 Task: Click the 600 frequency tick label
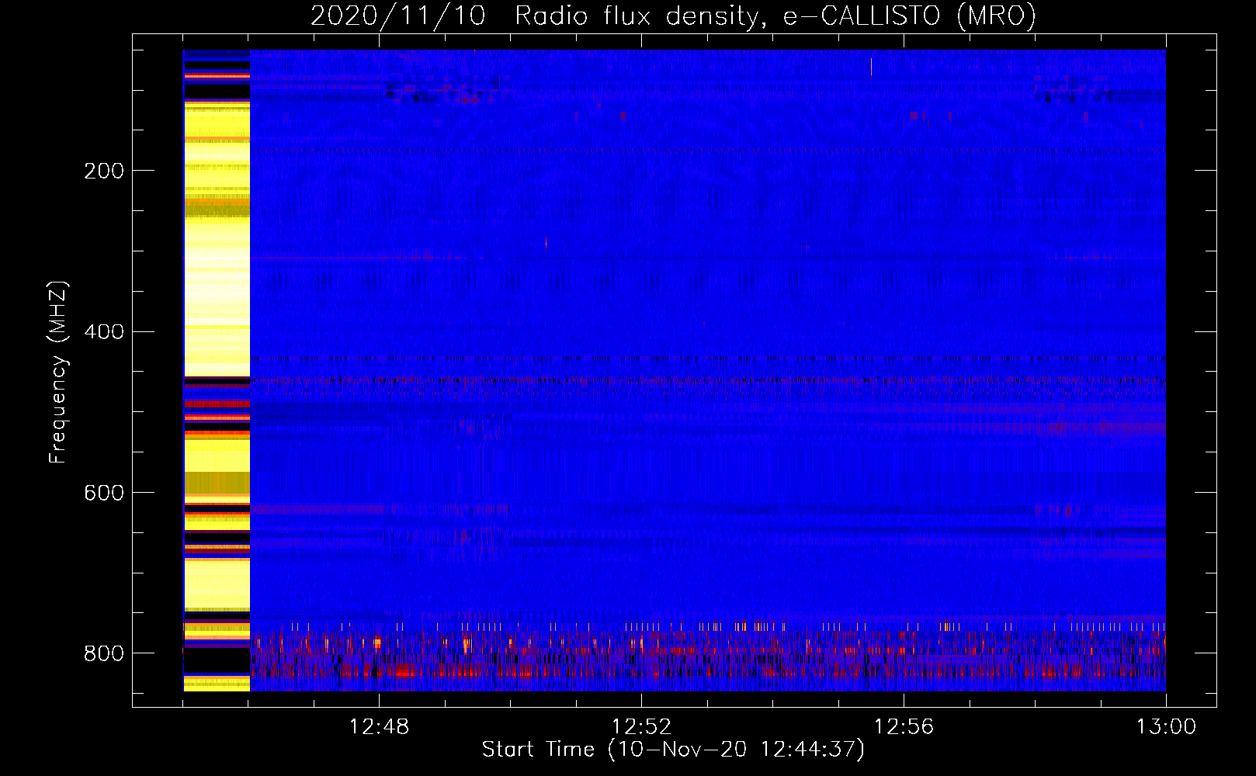[104, 493]
